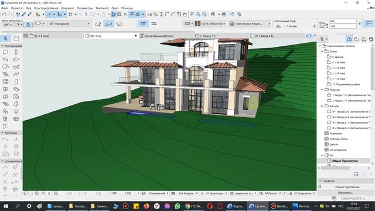Open the Файл menu
Image resolution: width=375 pixels, height=211 pixels.
point(5,8)
